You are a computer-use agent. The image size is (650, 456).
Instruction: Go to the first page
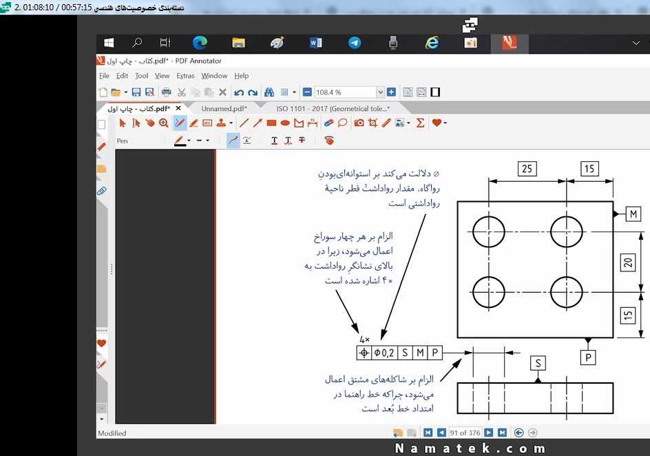coord(428,433)
